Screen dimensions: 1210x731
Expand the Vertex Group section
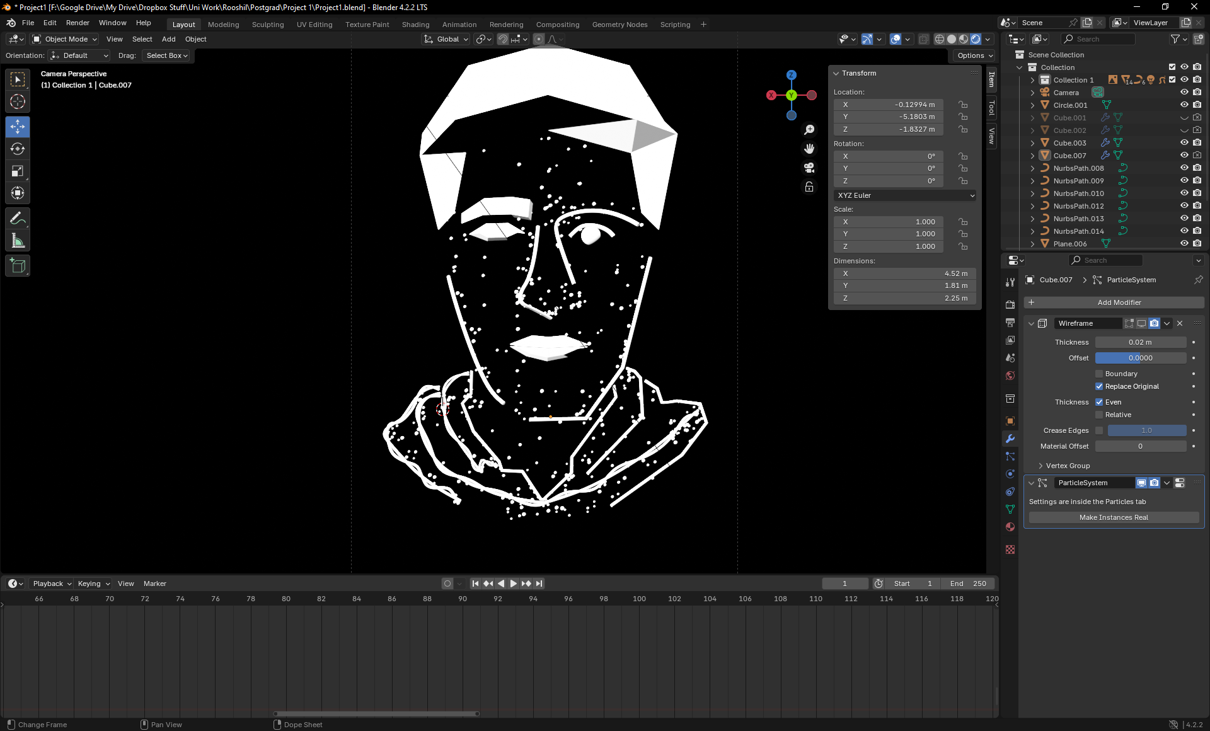(x=1068, y=466)
